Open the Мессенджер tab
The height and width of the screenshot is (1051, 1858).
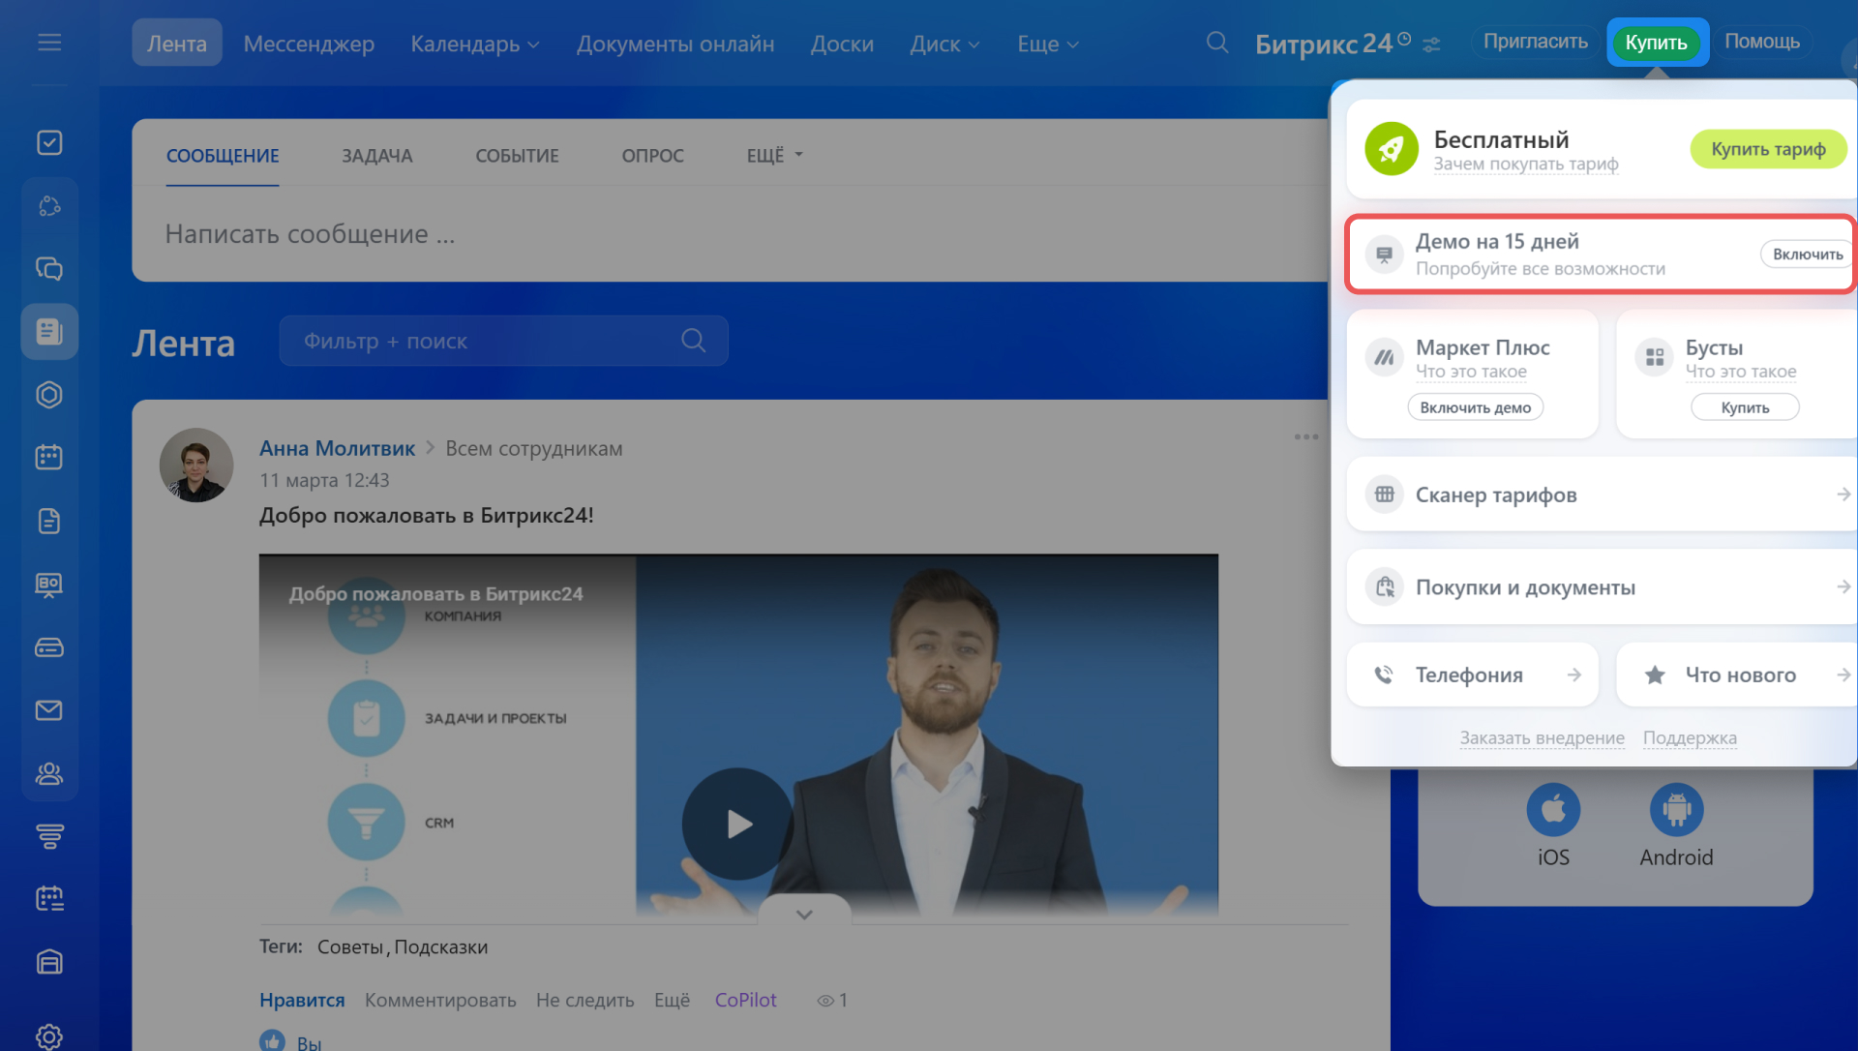[x=309, y=44]
